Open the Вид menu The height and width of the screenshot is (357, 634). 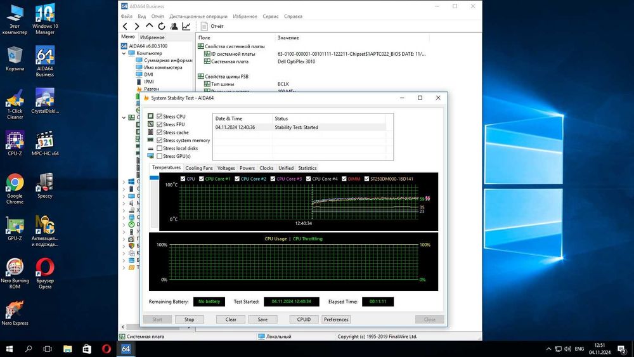pyautogui.click(x=141, y=16)
